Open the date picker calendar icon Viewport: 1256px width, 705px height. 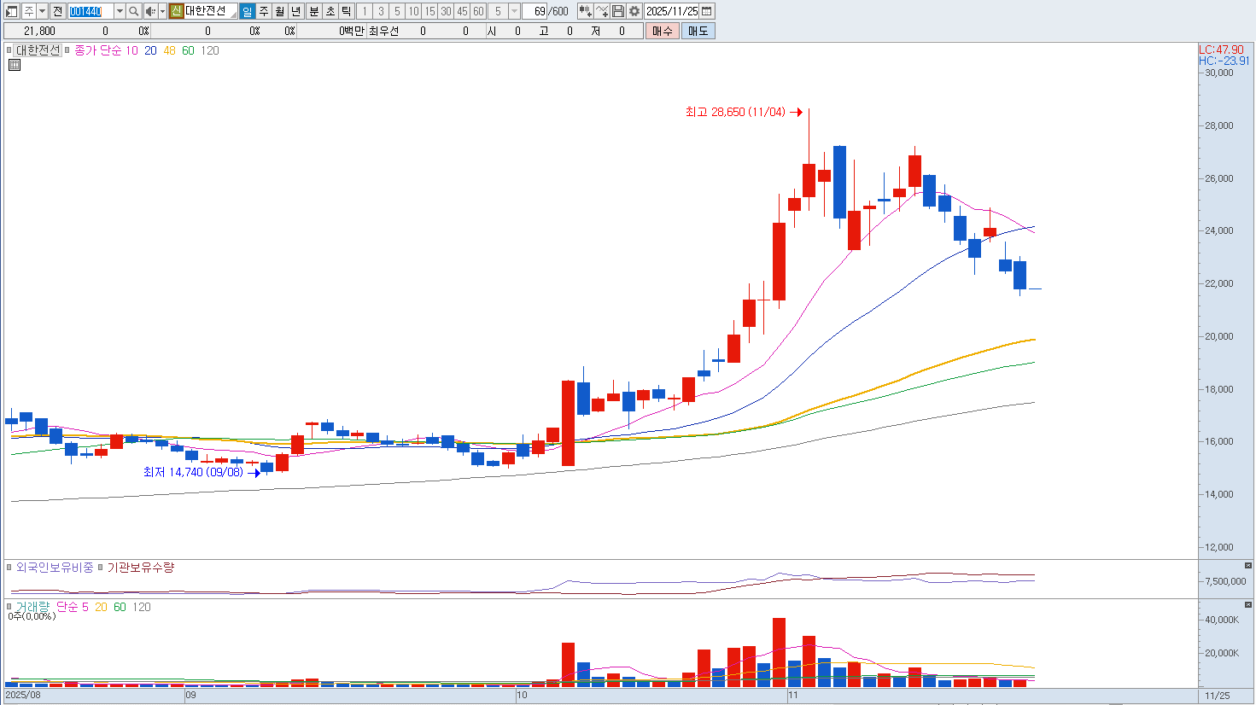point(707,11)
